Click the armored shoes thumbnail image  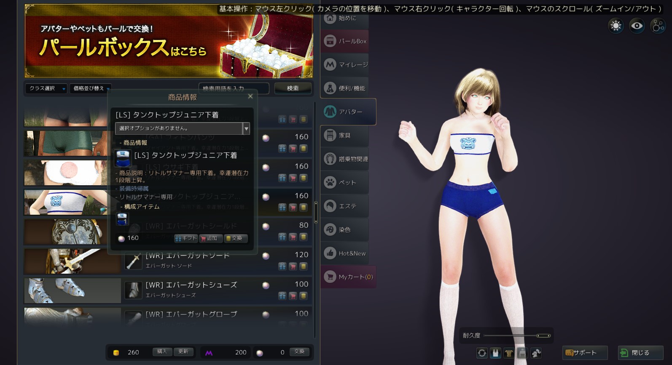point(73,291)
